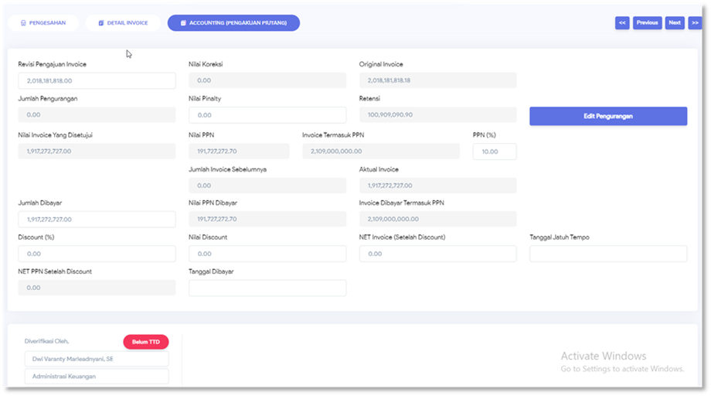
Task: Open the Tanggal Jatuh Tempo date field
Action: pos(608,254)
